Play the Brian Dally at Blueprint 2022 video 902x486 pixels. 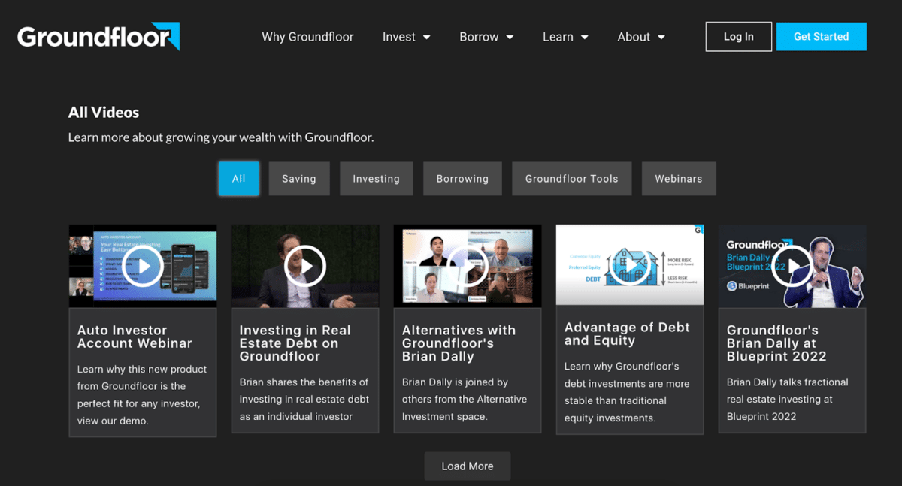click(792, 266)
